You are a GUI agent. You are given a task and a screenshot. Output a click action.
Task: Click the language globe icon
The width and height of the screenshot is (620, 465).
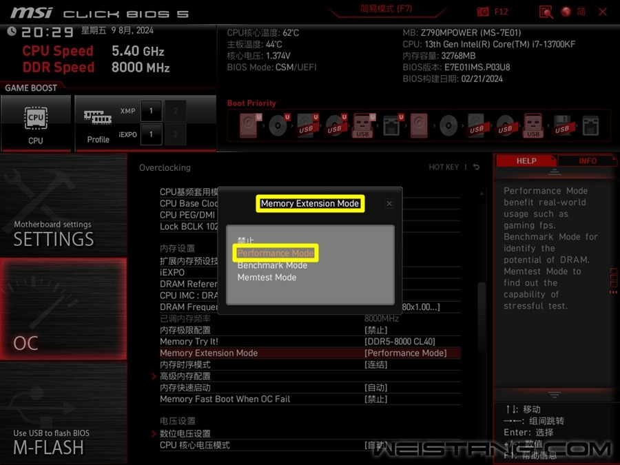coord(566,12)
